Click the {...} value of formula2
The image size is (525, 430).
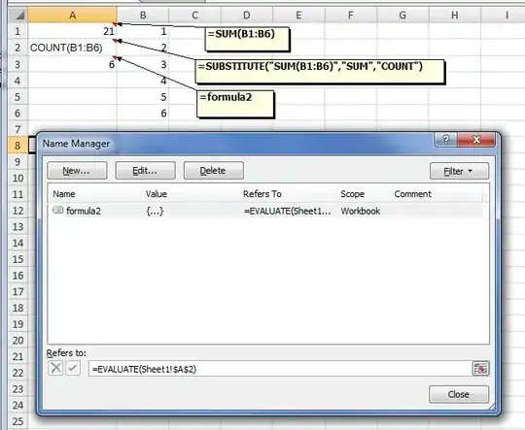155,212
